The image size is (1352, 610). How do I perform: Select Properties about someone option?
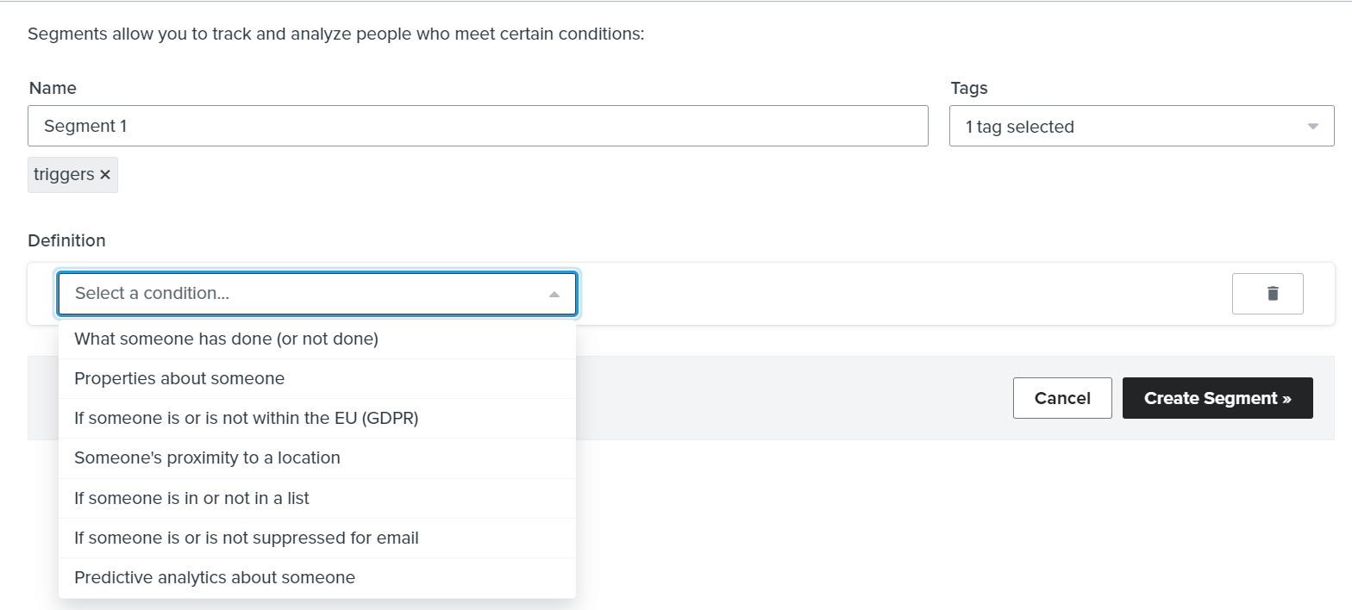click(x=179, y=378)
